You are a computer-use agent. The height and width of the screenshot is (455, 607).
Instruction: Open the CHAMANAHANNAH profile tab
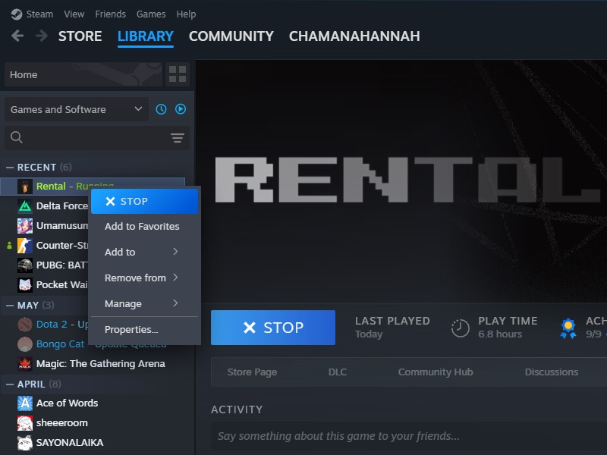(x=354, y=36)
